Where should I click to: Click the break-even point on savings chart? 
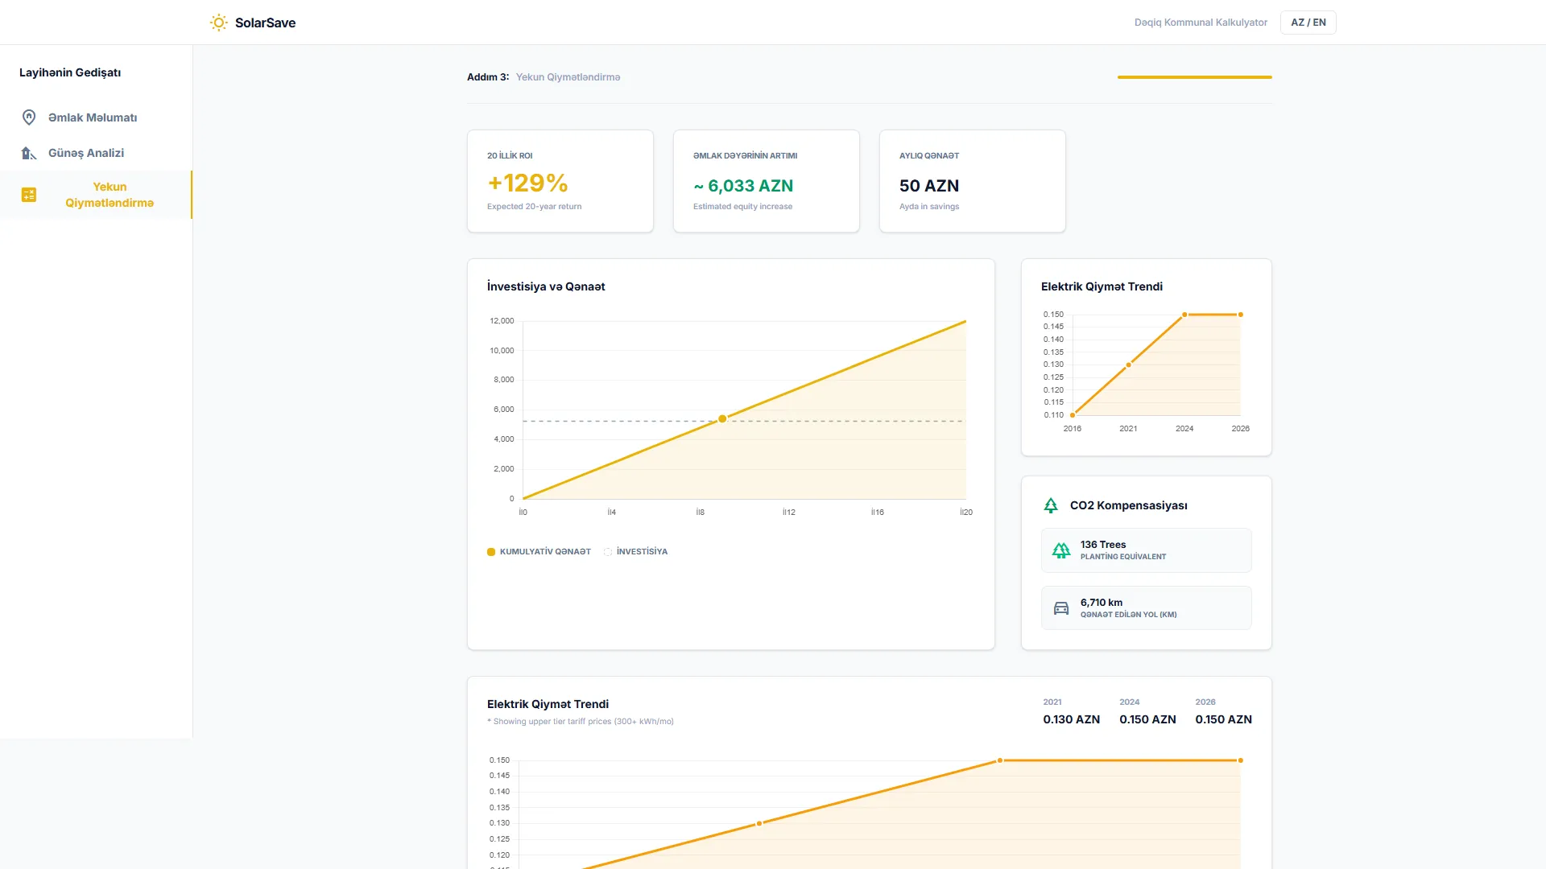722,418
